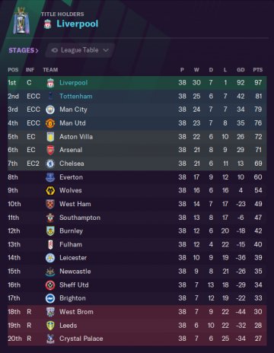Click the Aston Villa club badge
274x353 pixels.
click(x=50, y=137)
